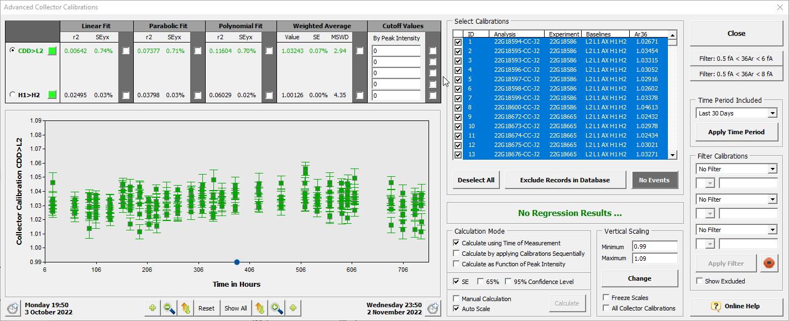Click the cutoff value field in H1>H2 row
Viewport: 789px width, 321px height.
(x=396, y=95)
